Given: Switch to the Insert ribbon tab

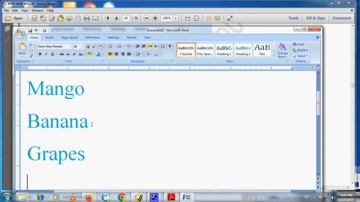Looking at the screenshot, I should [x=49, y=38].
